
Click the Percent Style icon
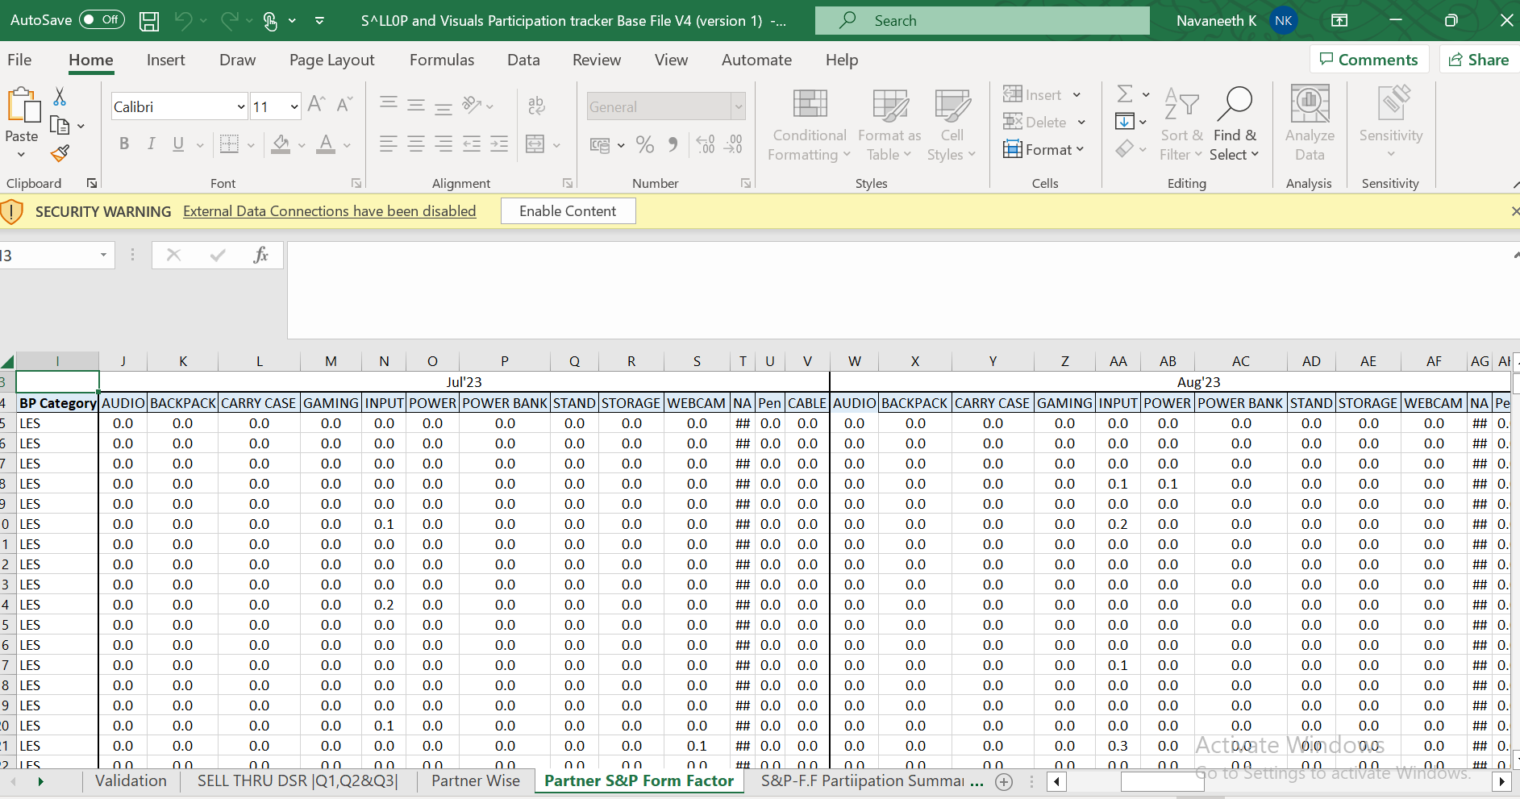point(644,145)
